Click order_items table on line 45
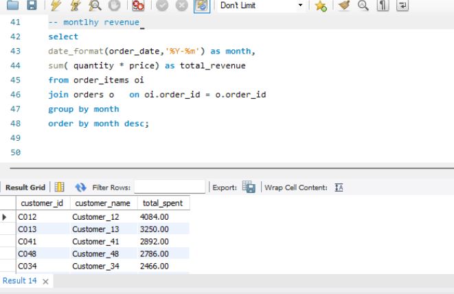This screenshot has height=294, width=454. pyautogui.click(x=101, y=80)
